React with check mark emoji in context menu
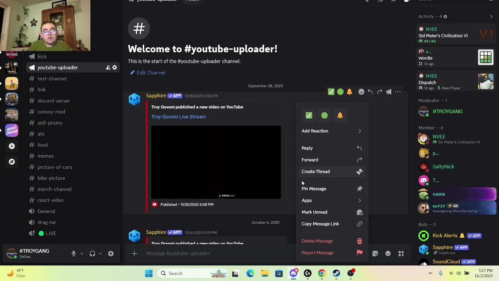Image resolution: width=499 pixels, height=281 pixels. point(309,116)
